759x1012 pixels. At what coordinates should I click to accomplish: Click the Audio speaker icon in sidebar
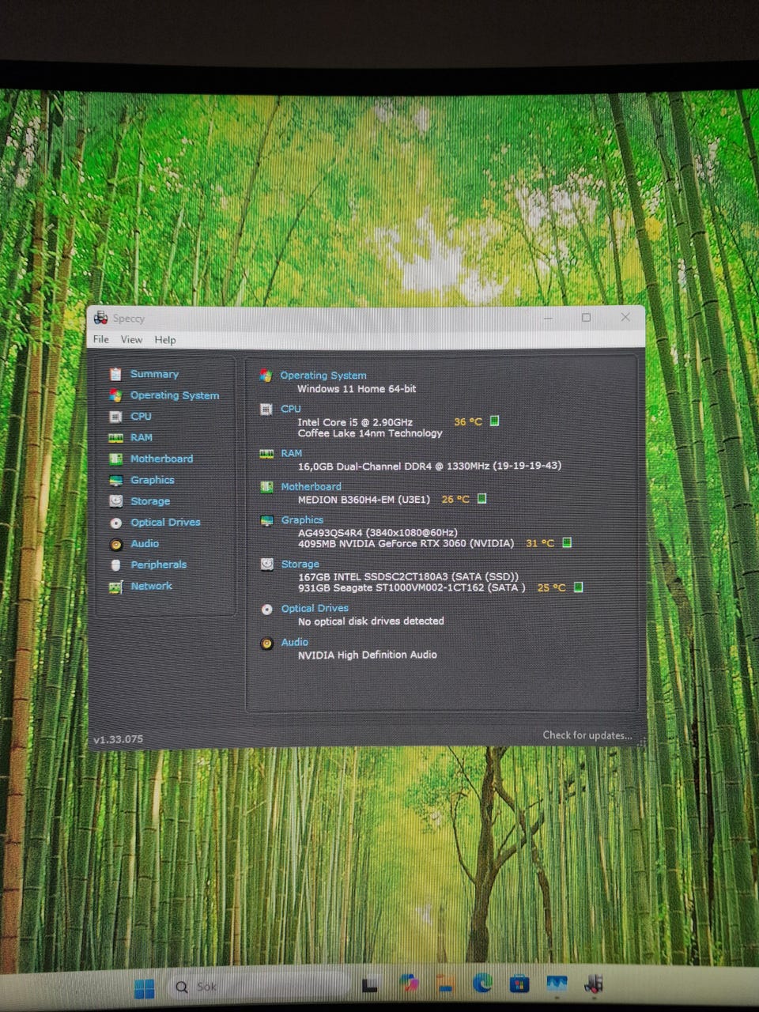pos(115,544)
